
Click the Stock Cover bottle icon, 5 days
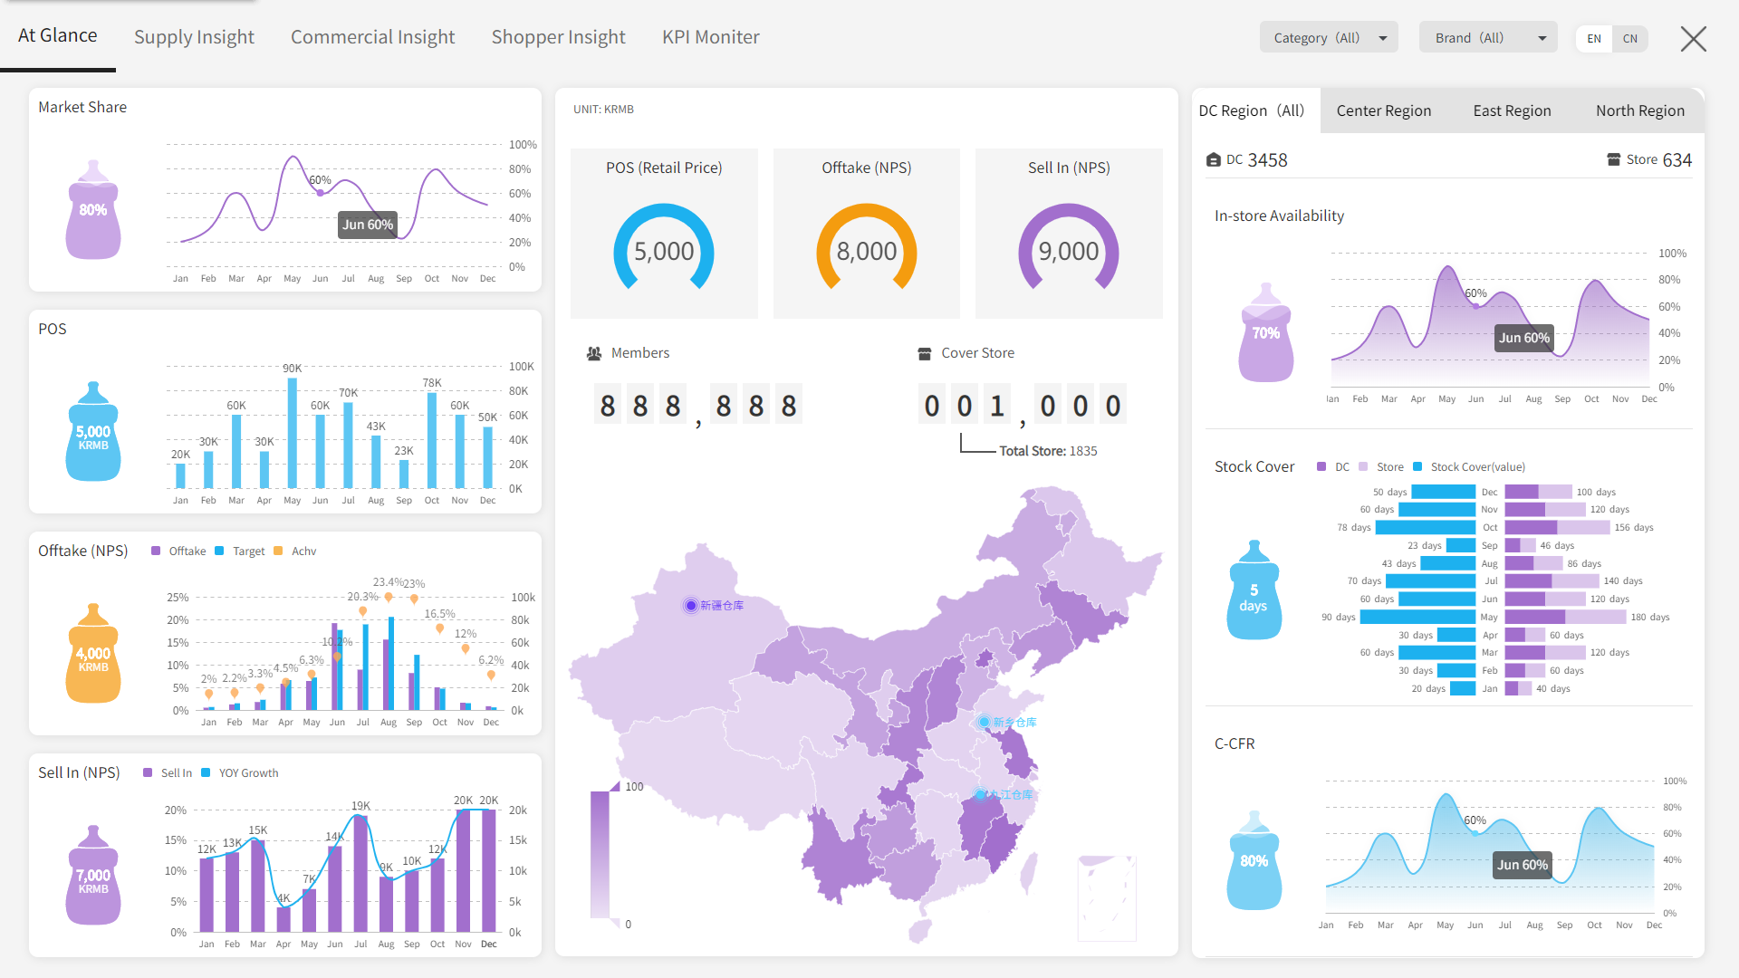(x=1254, y=591)
